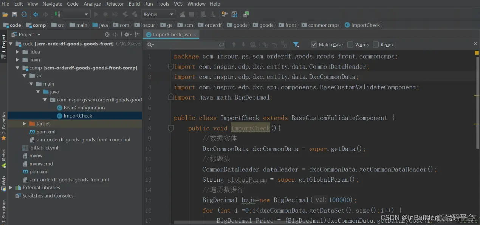Open the project panel gear settings
This screenshot has width=480, height=225.
point(127,35)
